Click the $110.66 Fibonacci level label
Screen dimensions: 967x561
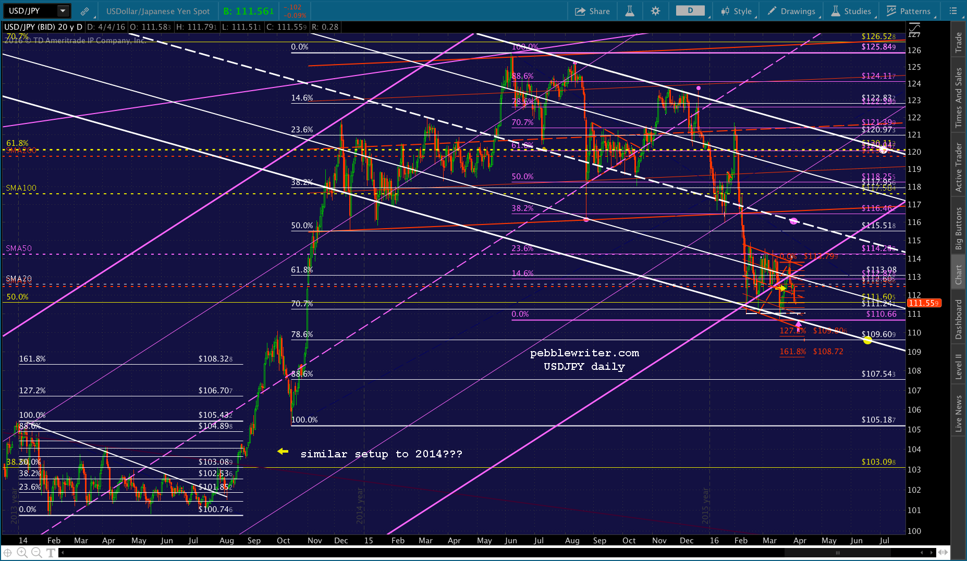pos(881,314)
